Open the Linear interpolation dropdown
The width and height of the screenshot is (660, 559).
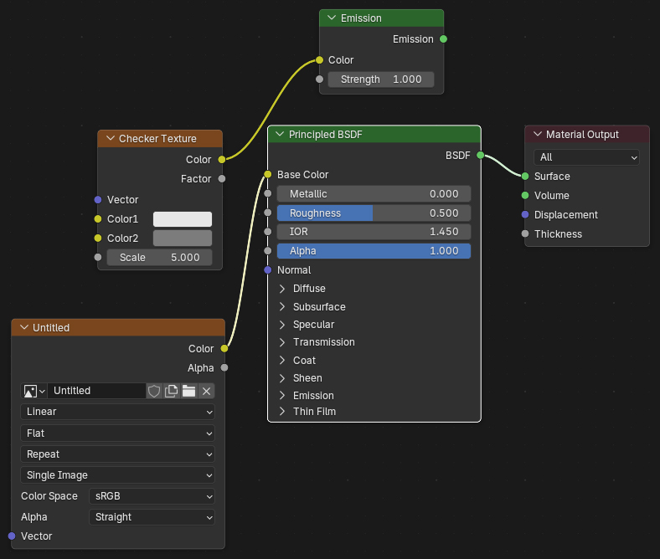[x=117, y=412]
